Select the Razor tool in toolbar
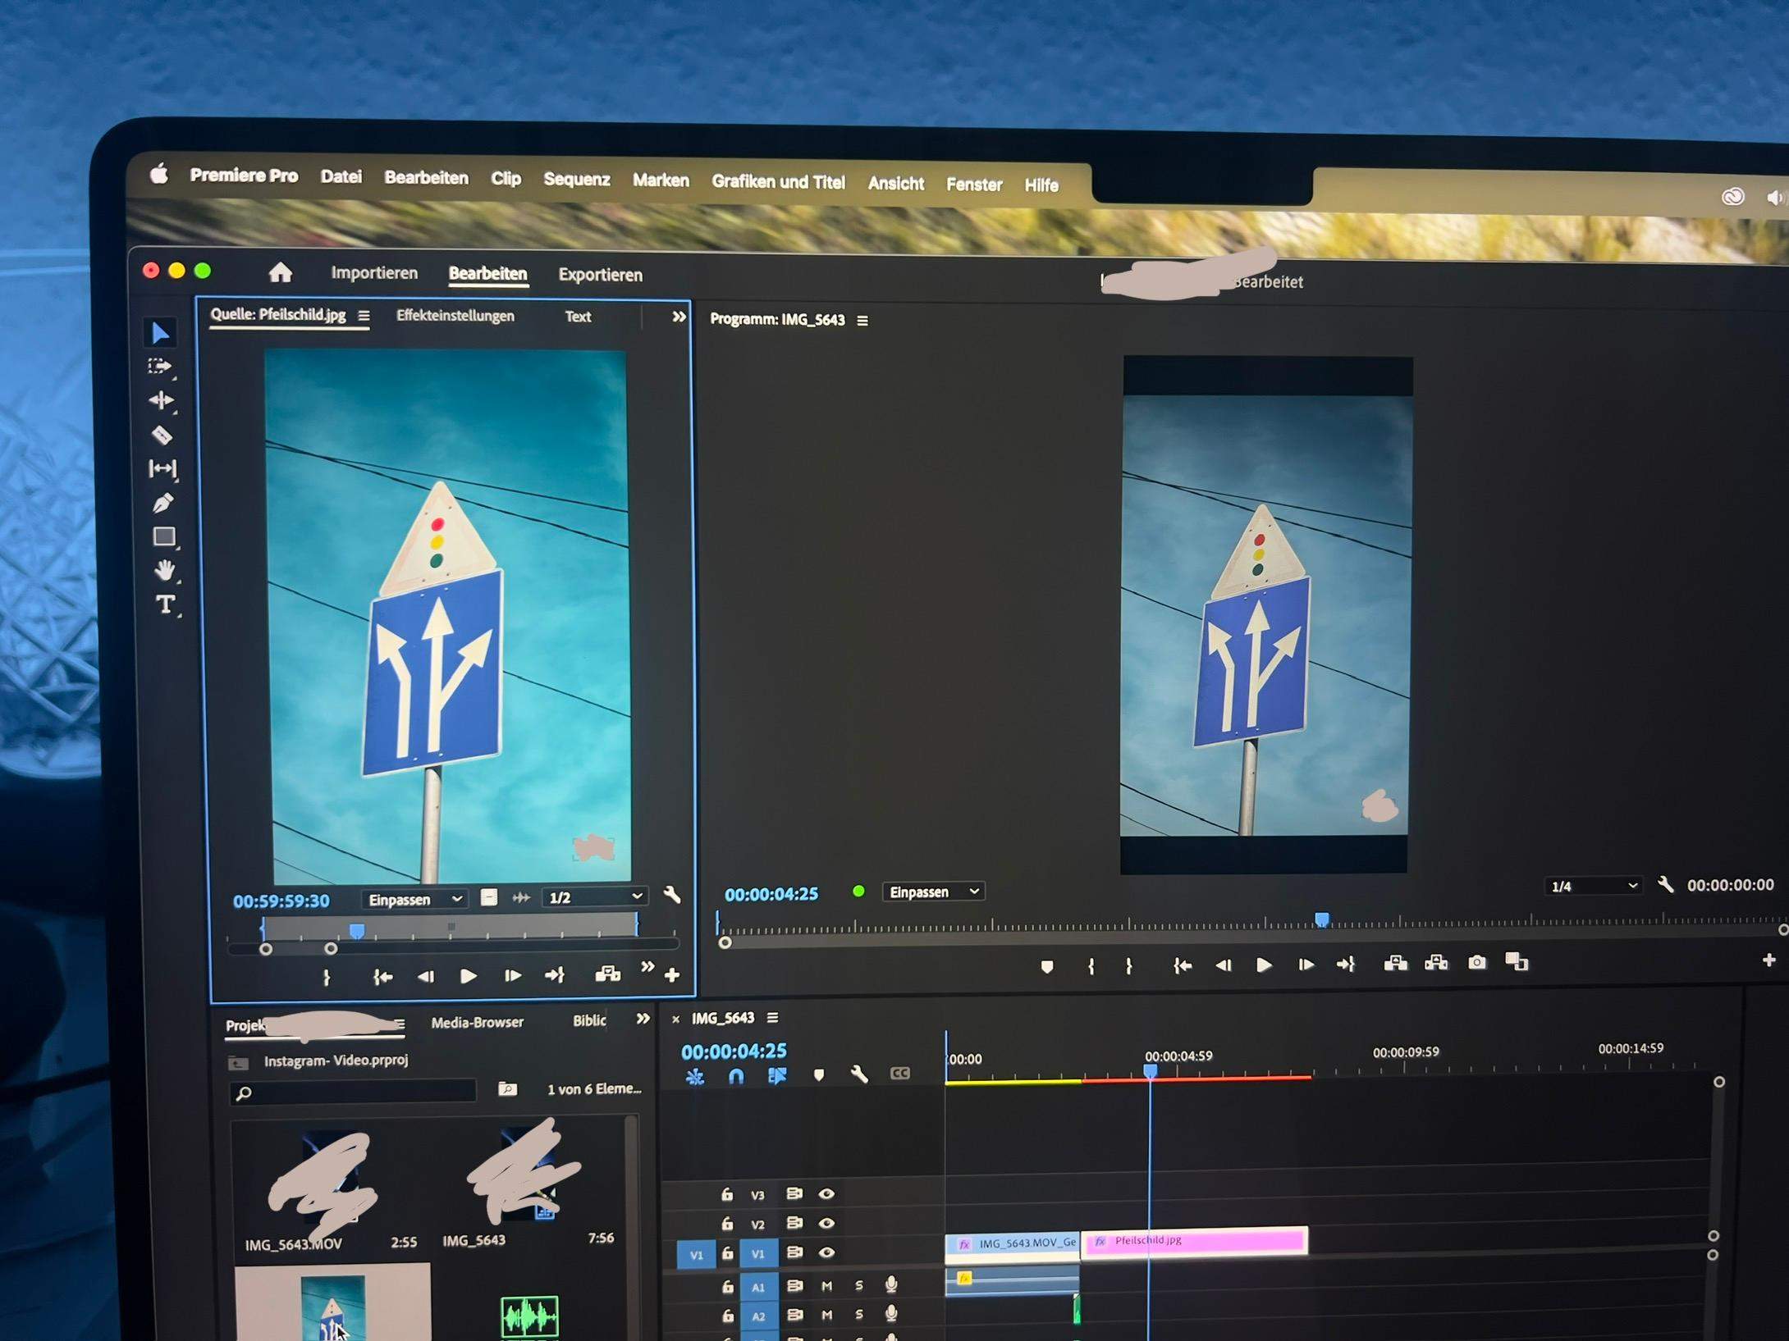The image size is (1789, 1341). point(162,435)
